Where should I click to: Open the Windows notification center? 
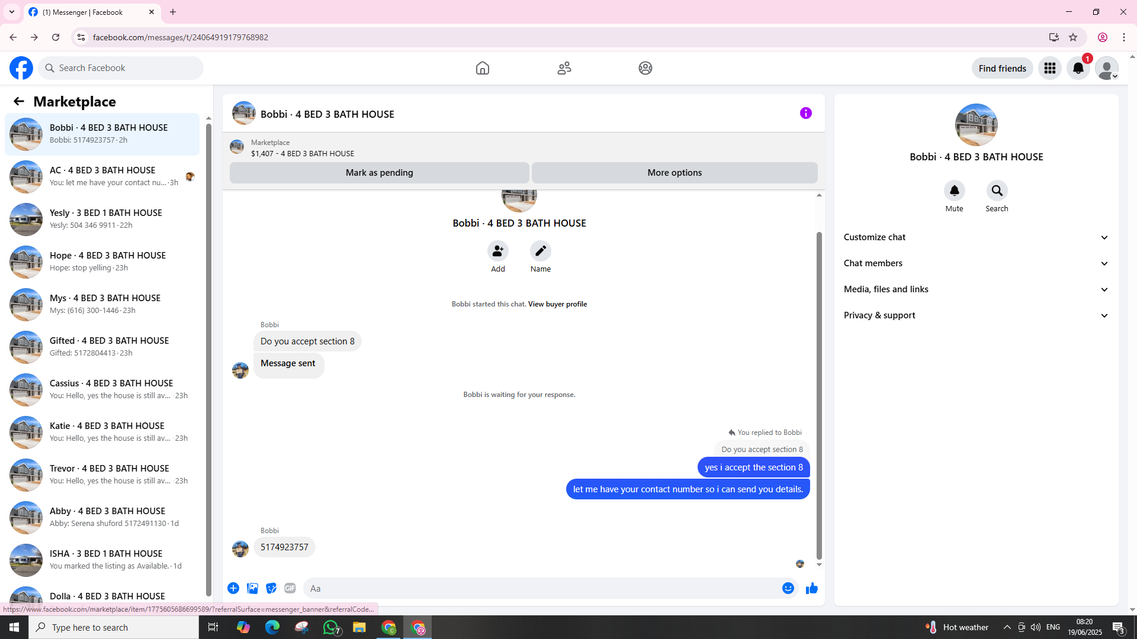1119,627
